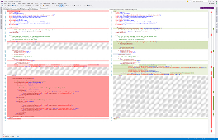Image resolution: width=218 pixels, height=140 pixels.
Task: Open the zoom percentage dropdown
Action: coord(6,135)
